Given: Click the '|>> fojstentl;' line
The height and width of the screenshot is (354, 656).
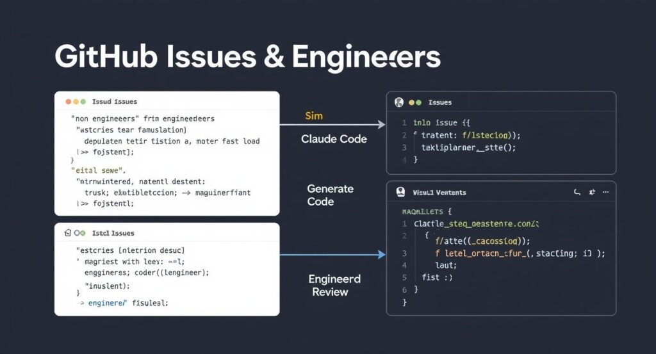Looking at the screenshot, I should point(105,204).
